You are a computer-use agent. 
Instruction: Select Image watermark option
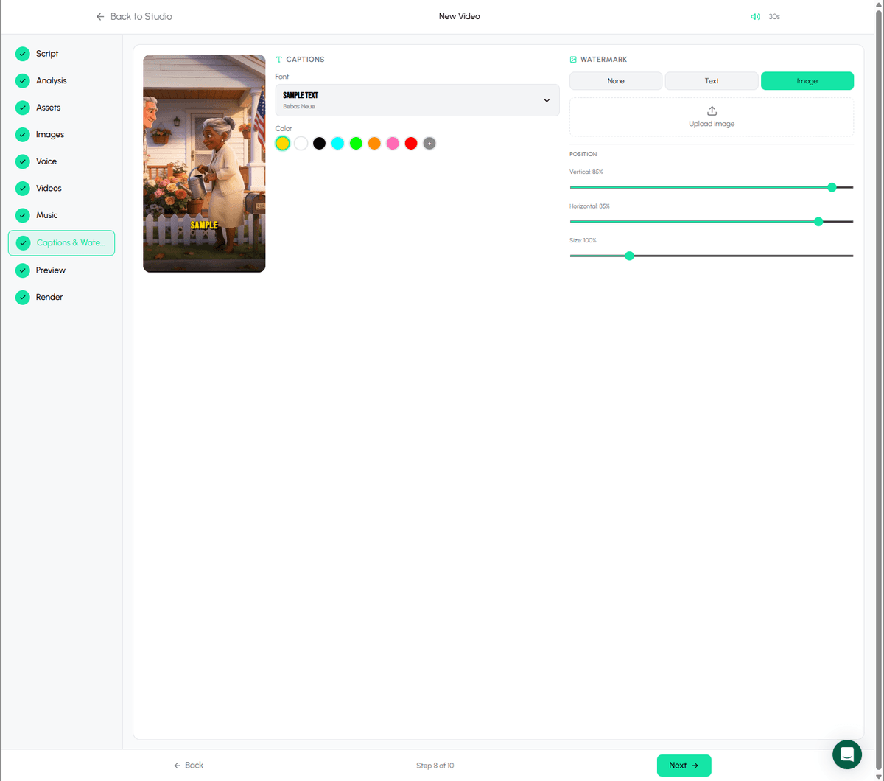pyautogui.click(x=807, y=81)
